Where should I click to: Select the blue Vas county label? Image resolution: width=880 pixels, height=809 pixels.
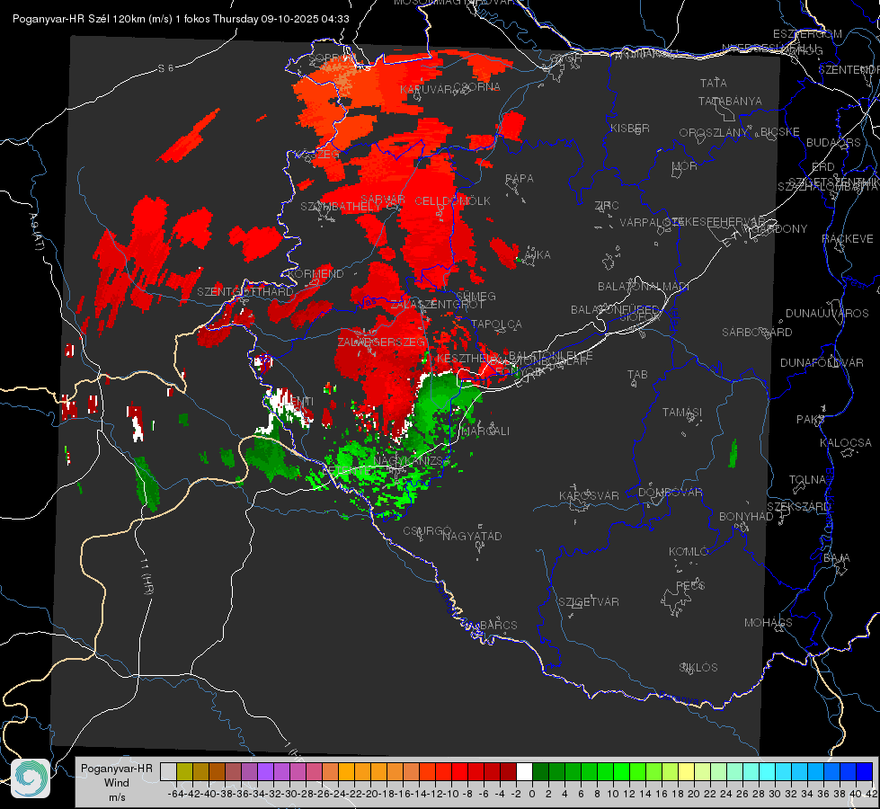pyautogui.click(x=367, y=303)
